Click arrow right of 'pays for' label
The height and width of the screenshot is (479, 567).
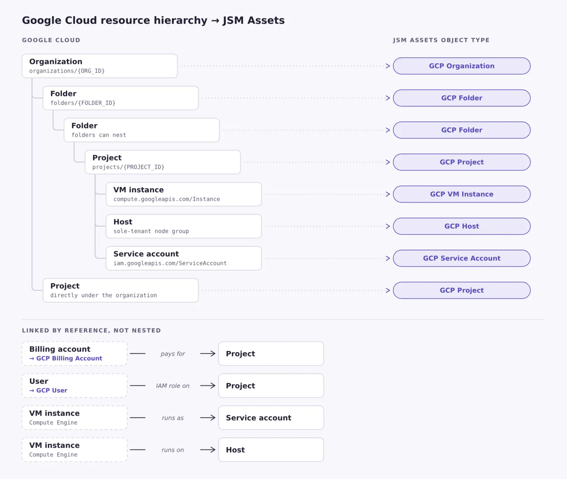(208, 354)
